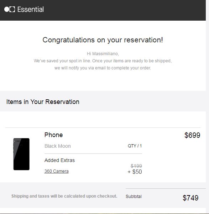The height and width of the screenshot is (214, 209).
Task: Click the Essential logo icon
Action: 10,9
